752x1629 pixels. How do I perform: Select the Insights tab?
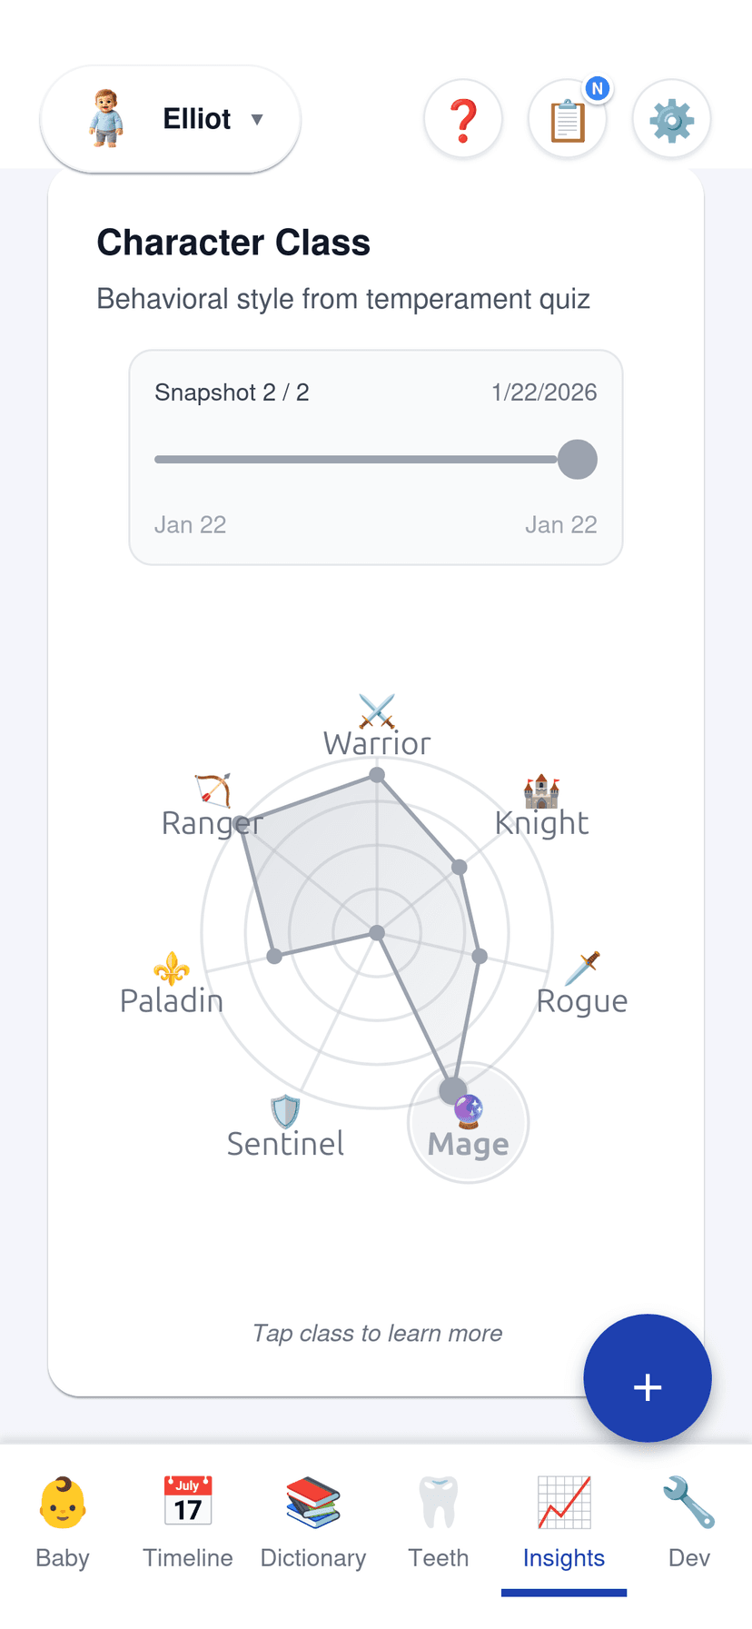pyautogui.click(x=564, y=1522)
